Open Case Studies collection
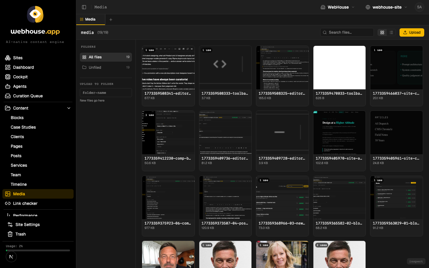The height and width of the screenshot is (268, 429). pyautogui.click(x=23, y=127)
